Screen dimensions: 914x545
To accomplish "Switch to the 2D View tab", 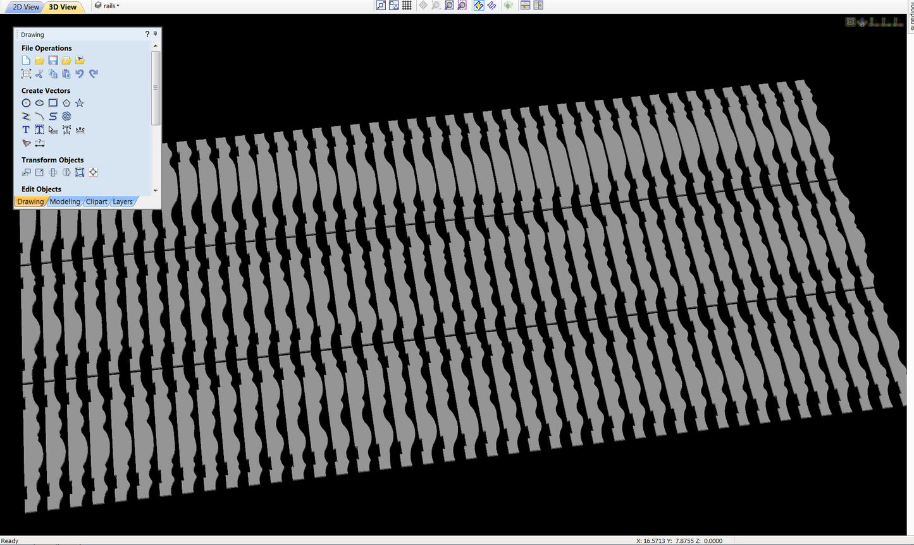I will (26, 7).
